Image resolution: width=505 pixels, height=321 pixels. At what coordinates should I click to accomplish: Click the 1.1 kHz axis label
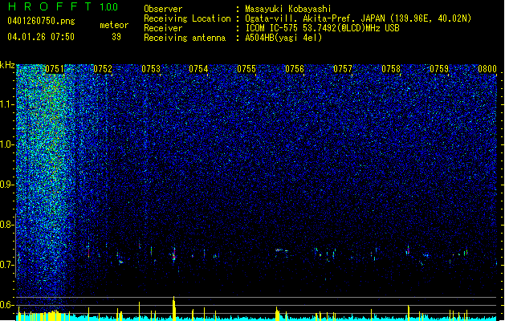[6, 104]
